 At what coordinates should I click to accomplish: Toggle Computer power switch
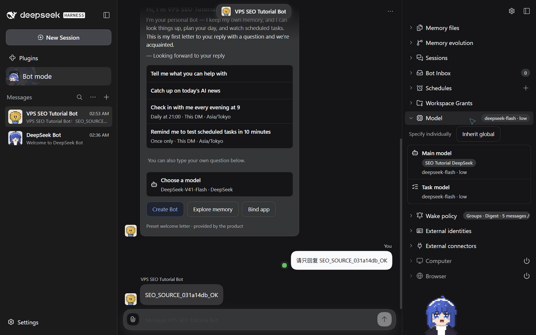[x=527, y=261]
